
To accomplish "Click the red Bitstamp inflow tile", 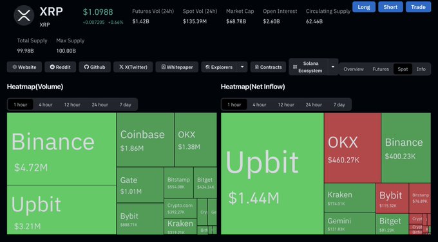I will click(x=420, y=198).
